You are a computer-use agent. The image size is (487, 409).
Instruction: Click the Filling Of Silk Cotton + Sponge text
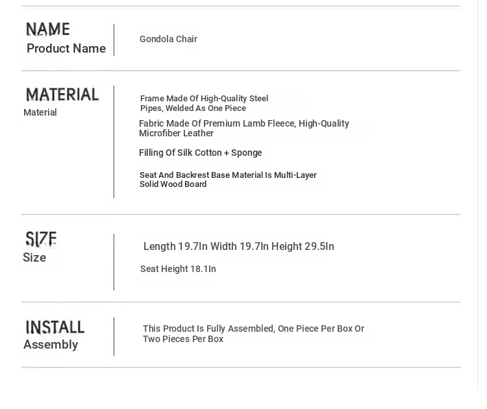point(200,153)
